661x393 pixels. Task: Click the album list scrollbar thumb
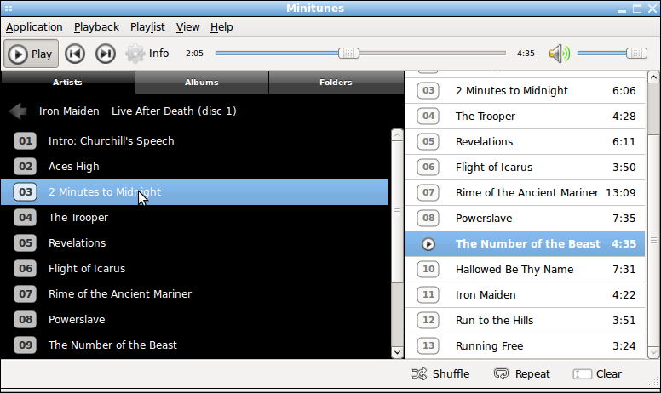tap(397, 212)
